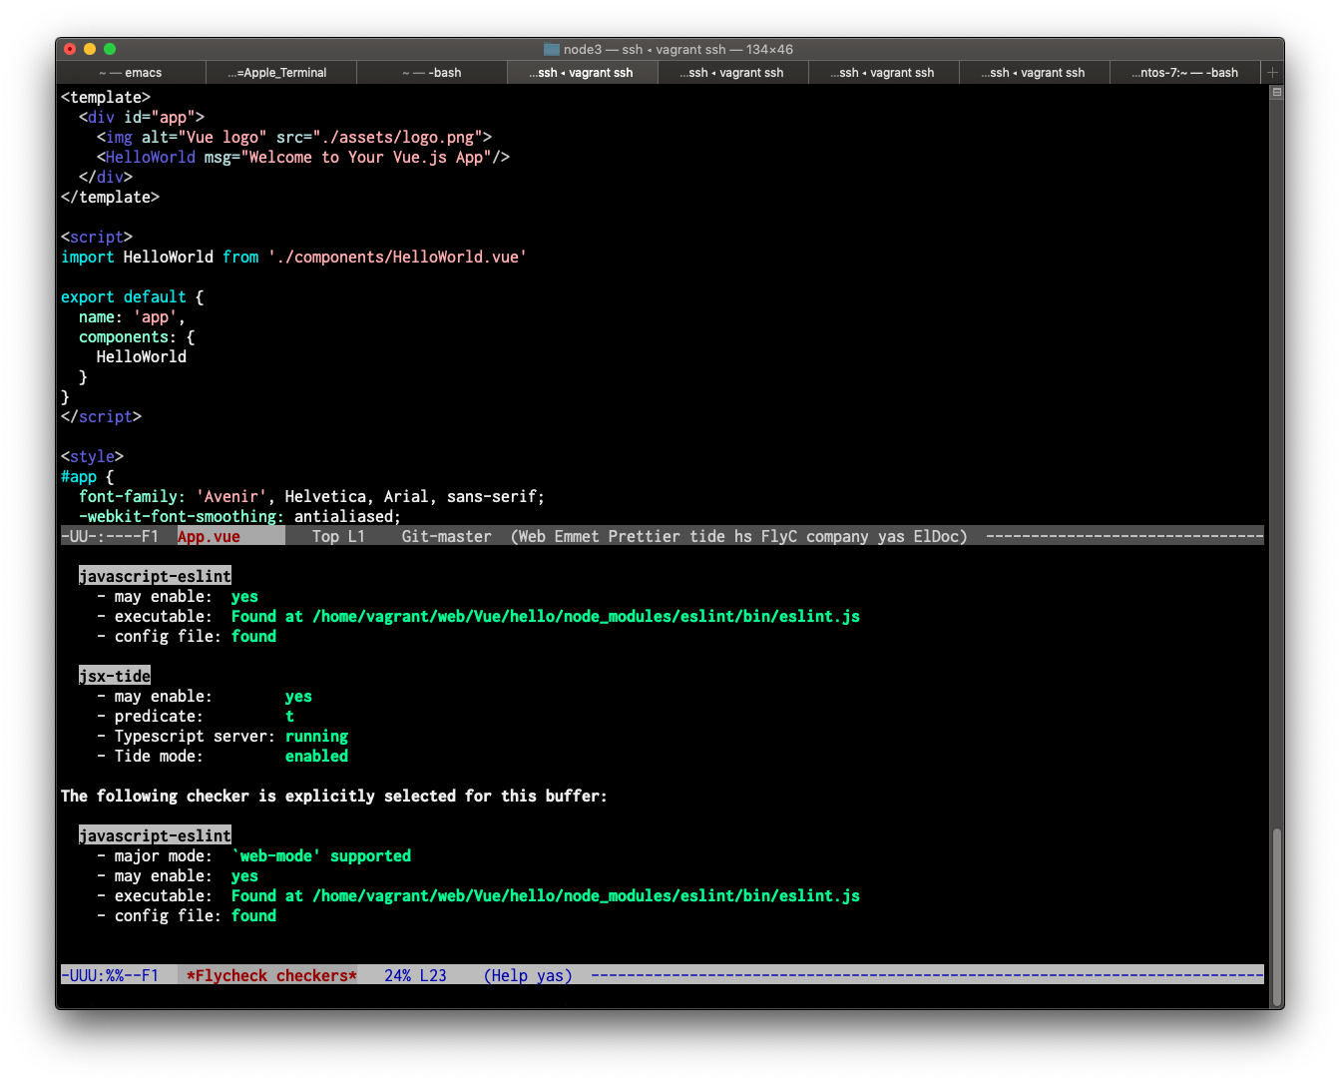Click the App.vue buffer name in the mode line

[x=209, y=536]
